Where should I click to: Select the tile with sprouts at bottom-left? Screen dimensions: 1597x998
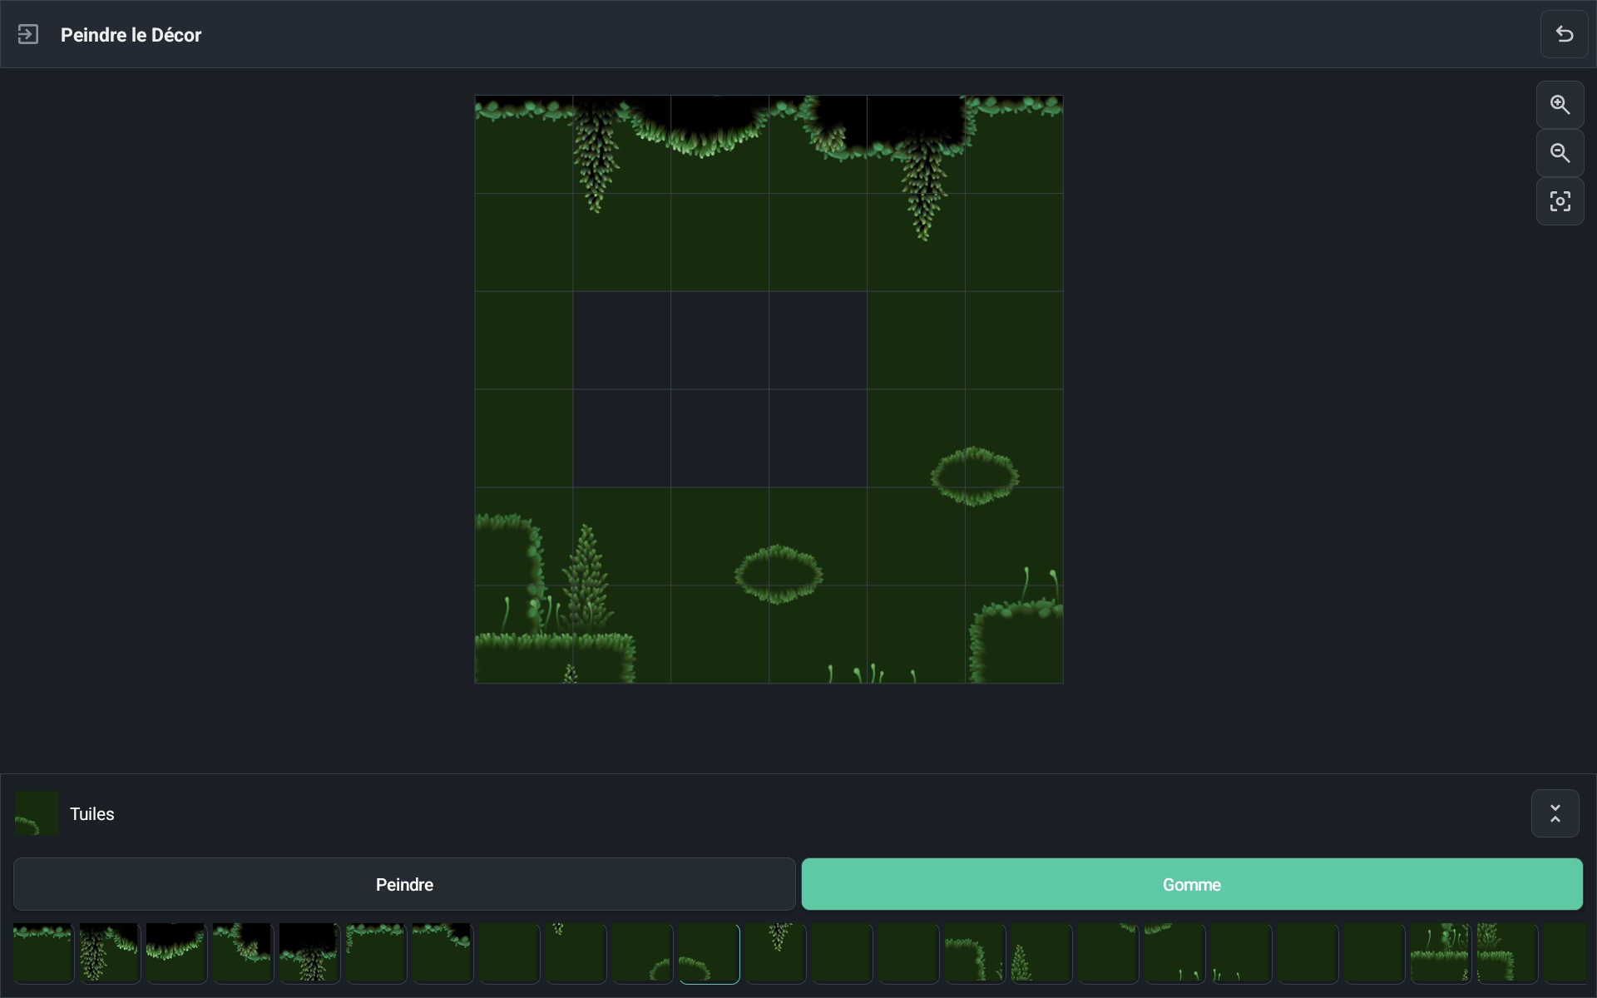click(x=1241, y=953)
